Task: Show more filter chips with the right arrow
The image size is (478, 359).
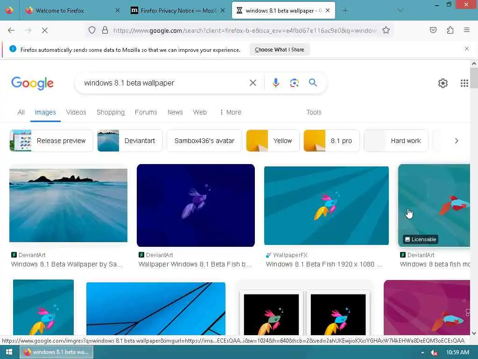Action: (457, 141)
